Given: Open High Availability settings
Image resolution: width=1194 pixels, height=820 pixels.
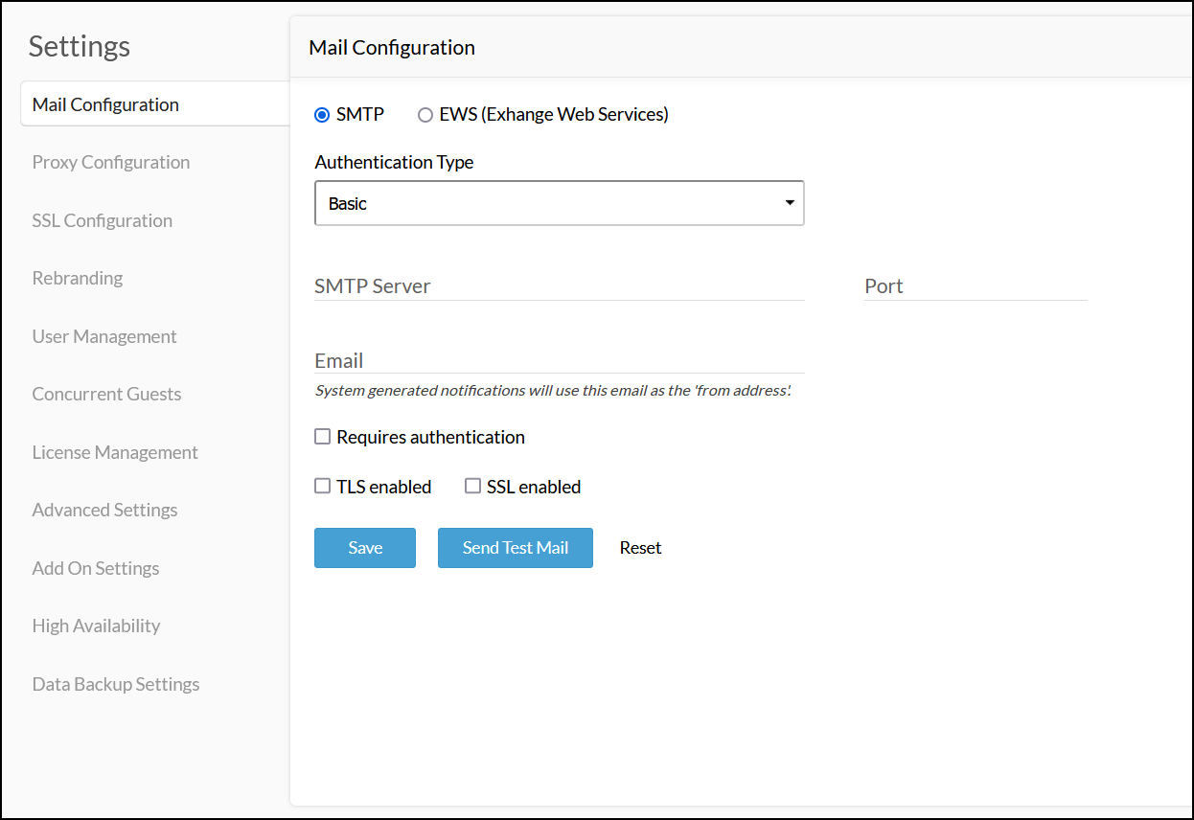Looking at the screenshot, I should point(96,626).
